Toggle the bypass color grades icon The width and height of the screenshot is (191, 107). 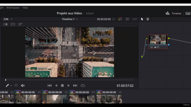tap(120, 19)
